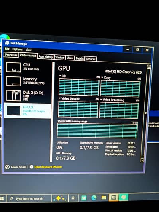Open the Video Processing engine dropdown
Screen dimensions: 159x212
pyautogui.click(x=112, y=100)
